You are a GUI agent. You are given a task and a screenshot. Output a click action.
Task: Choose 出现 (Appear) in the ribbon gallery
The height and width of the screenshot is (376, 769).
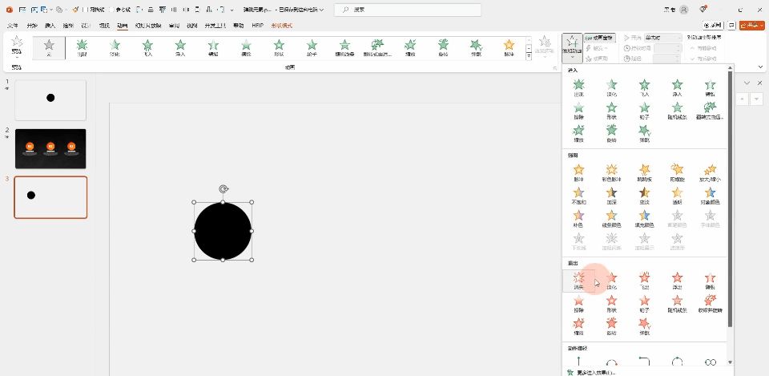82,48
